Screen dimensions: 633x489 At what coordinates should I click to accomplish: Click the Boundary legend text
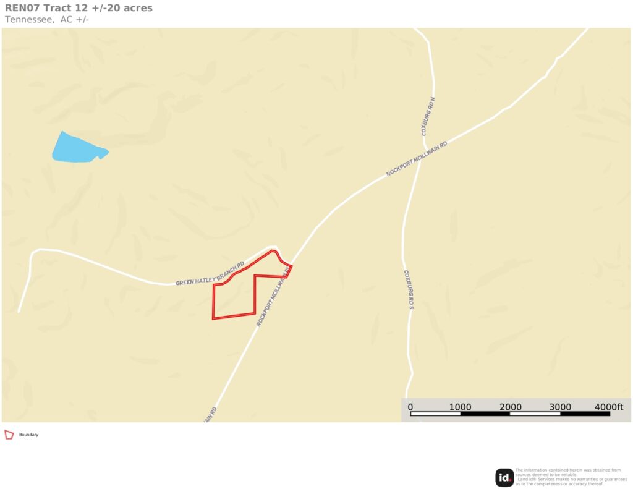tap(28, 435)
